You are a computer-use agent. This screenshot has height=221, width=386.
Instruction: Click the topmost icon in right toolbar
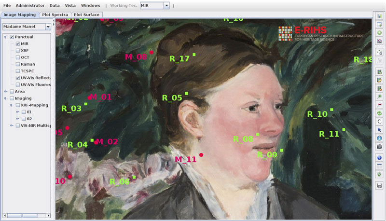tap(379, 16)
